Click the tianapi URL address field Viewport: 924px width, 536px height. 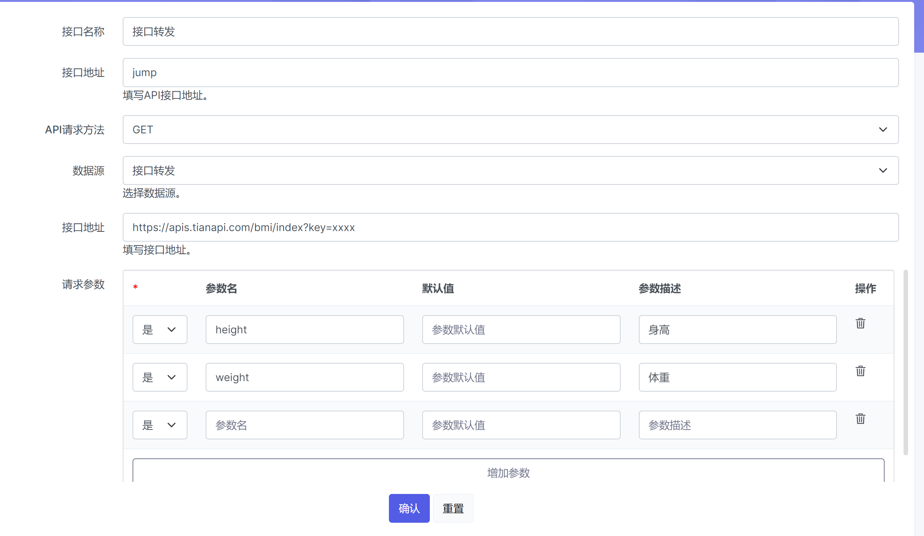pyautogui.click(x=510, y=227)
